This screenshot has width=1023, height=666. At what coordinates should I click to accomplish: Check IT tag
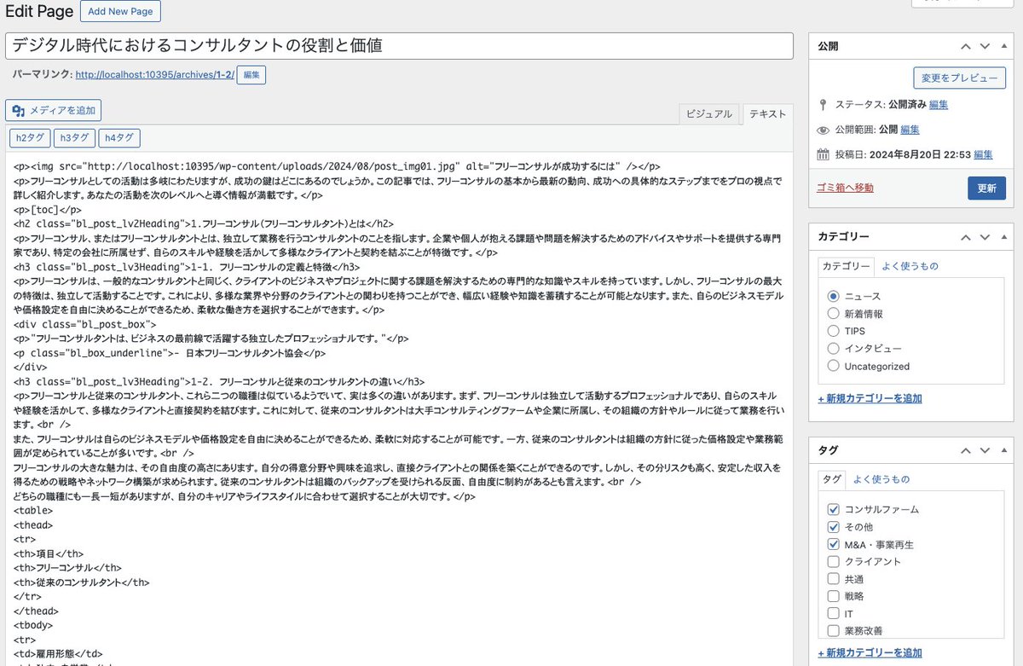833,614
